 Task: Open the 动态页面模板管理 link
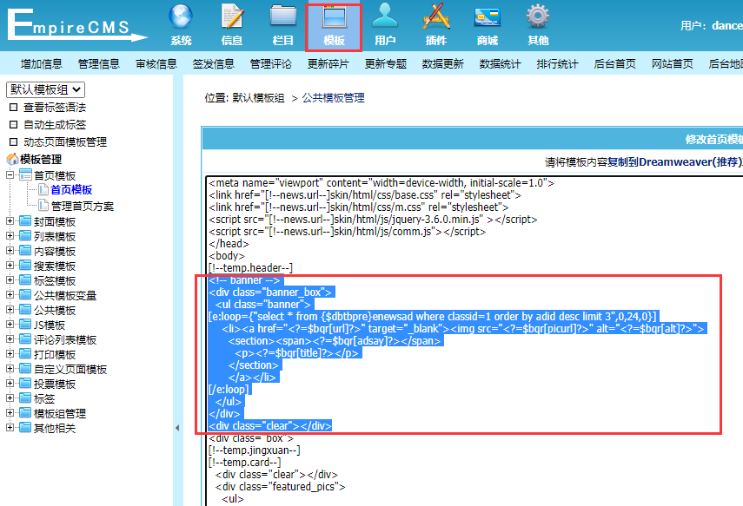pyautogui.click(x=65, y=142)
